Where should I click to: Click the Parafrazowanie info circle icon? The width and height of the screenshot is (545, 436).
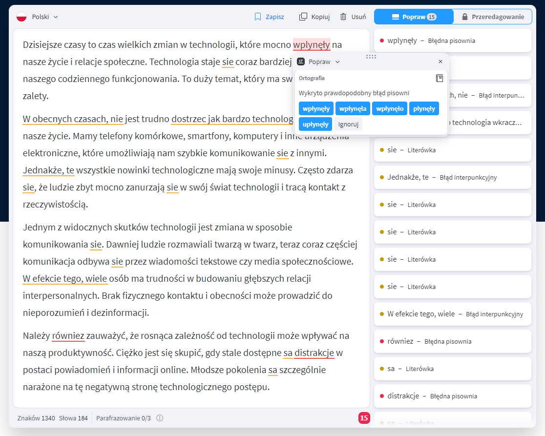coord(160,418)
